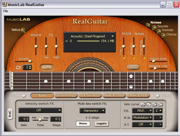Toggle the Fret noise LED

coord(124,57)
